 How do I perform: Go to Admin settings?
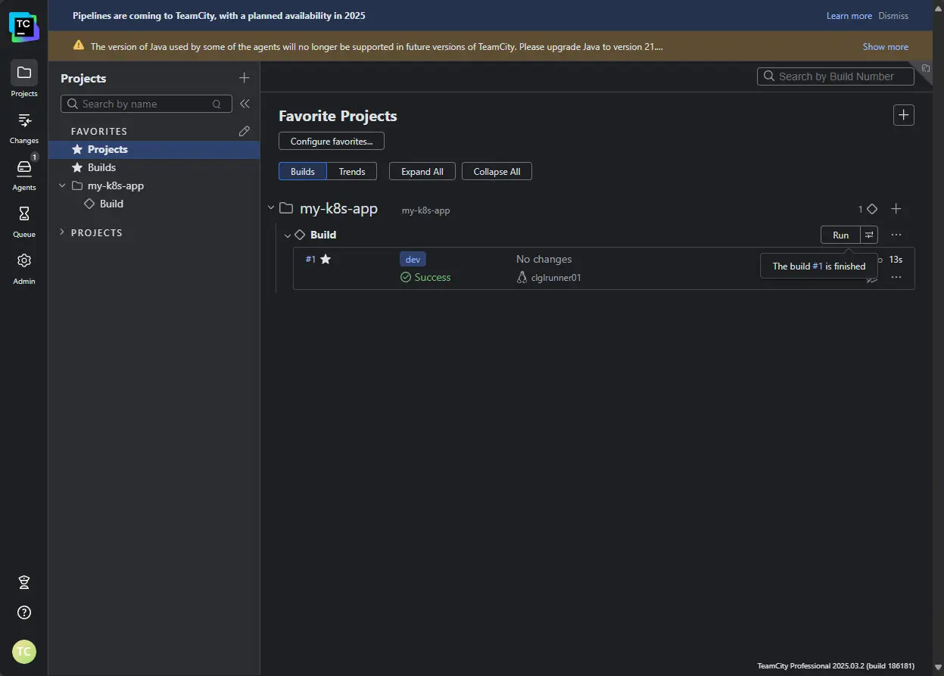[x=24, y=268]
